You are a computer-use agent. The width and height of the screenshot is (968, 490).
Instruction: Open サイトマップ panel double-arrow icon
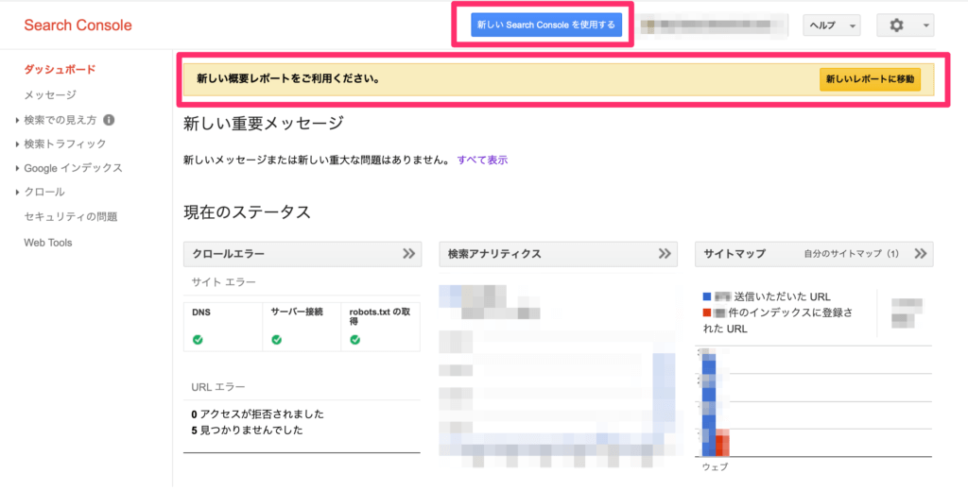click(x=921, y=253)
